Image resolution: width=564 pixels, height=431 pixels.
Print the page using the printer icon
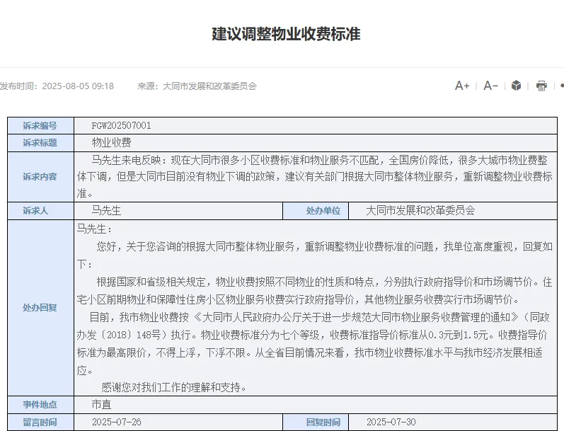pos(541,86)
